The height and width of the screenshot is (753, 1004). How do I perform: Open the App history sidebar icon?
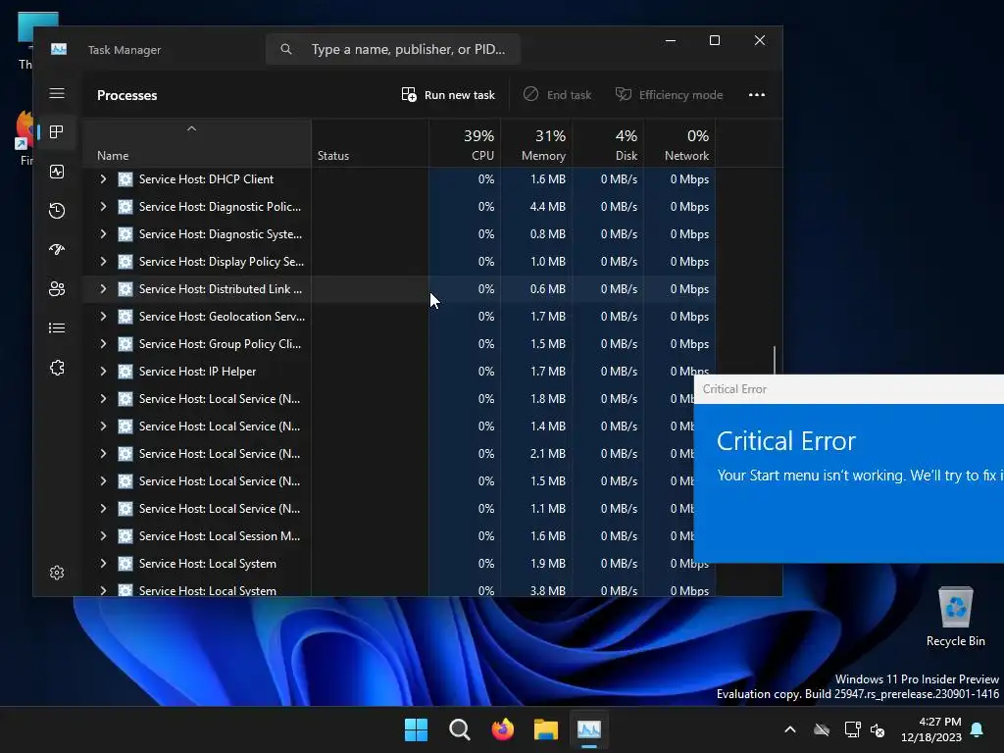(57, 211)
